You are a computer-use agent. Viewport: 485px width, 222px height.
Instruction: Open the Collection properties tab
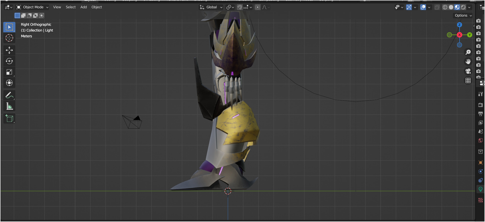tap(480, 152)
